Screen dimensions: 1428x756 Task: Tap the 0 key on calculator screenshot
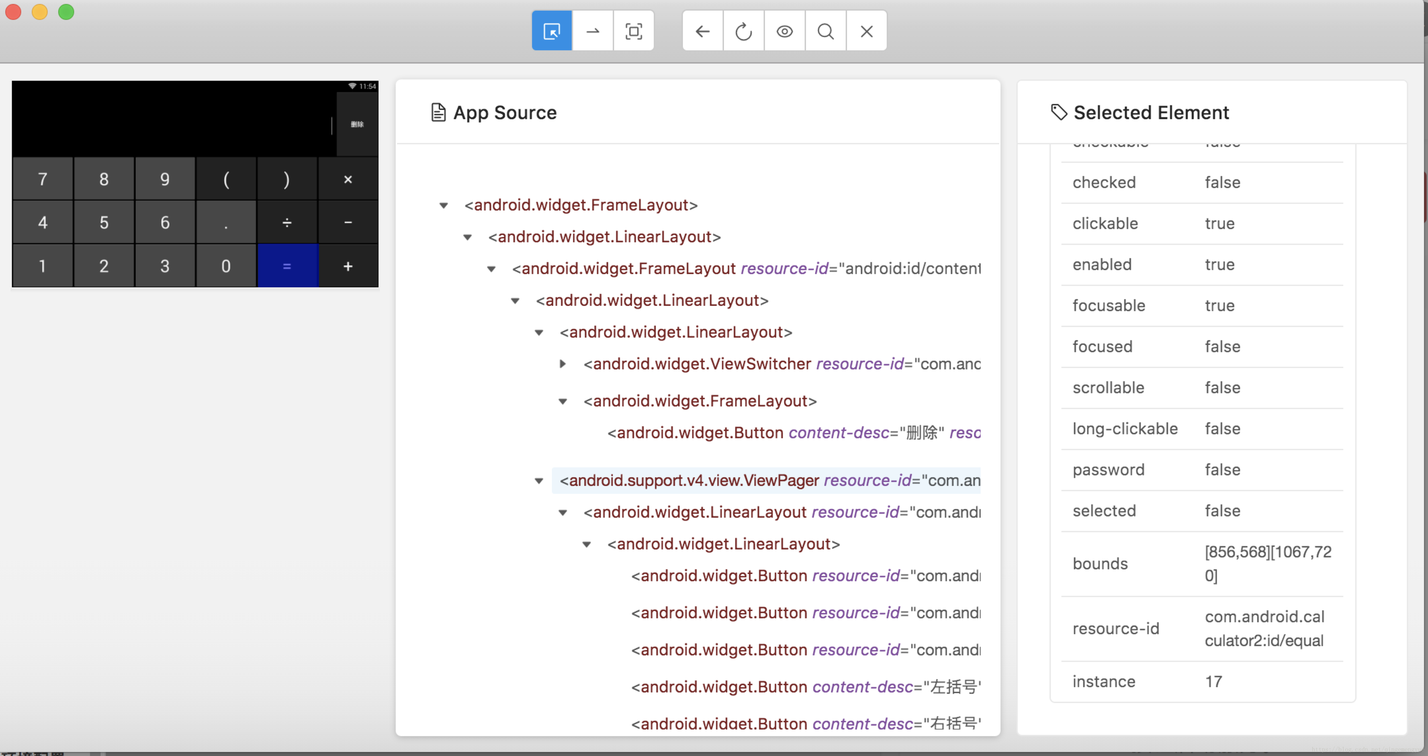[x=226, y=266]
